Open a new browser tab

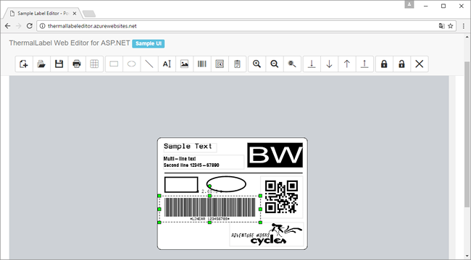coord(89,14)
